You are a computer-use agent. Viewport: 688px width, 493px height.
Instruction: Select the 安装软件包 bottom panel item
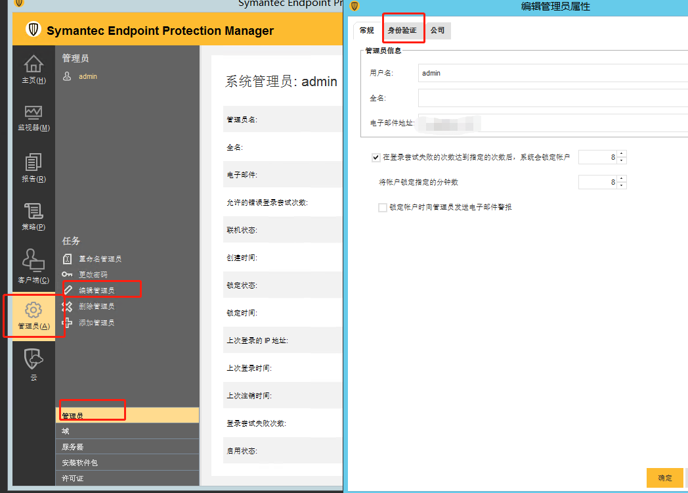[x=127, y=463]
